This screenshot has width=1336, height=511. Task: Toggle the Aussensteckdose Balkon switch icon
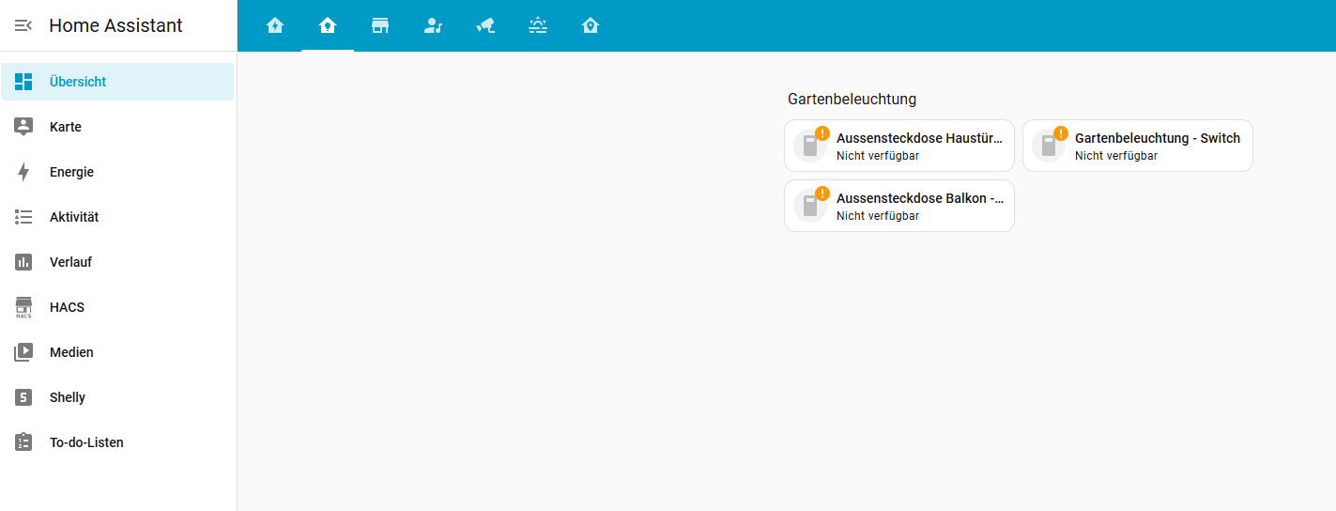click(x=810, y=207)
